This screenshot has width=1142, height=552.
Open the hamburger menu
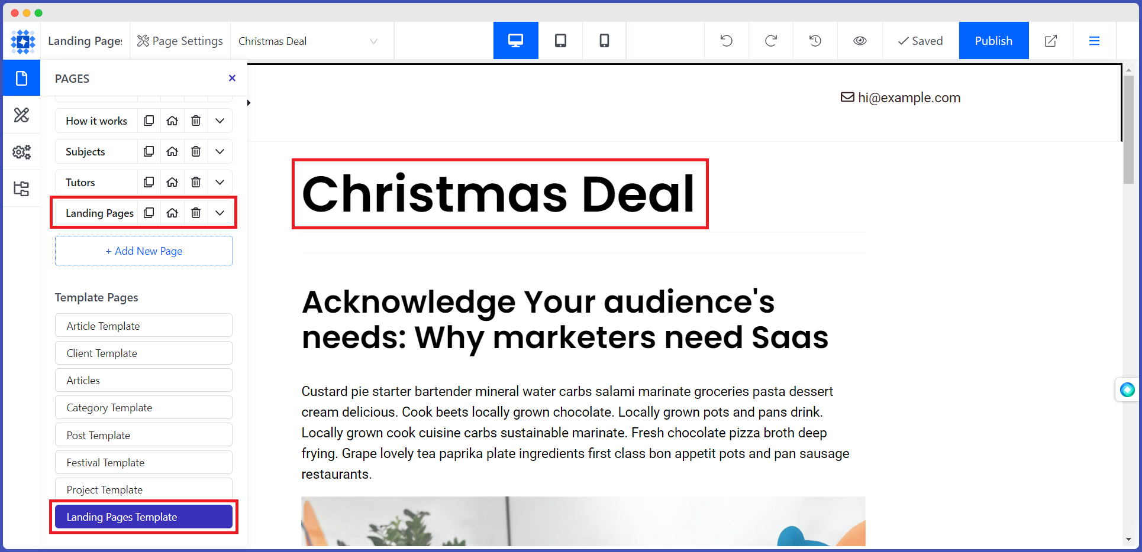click(x=1094, y=41)
